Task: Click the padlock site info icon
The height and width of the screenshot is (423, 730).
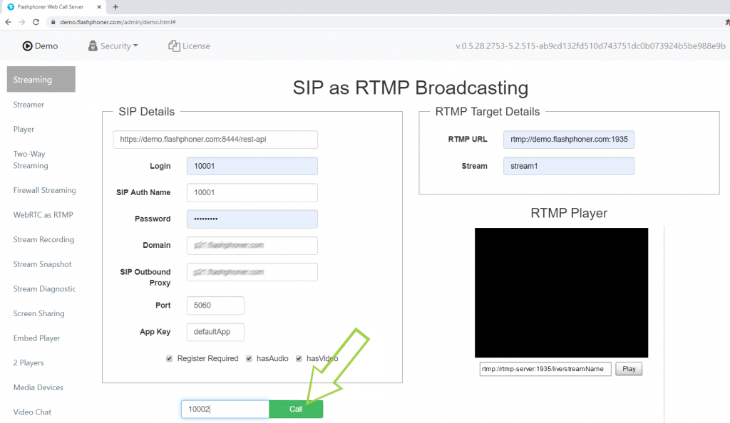Action: tap(53, 22)
